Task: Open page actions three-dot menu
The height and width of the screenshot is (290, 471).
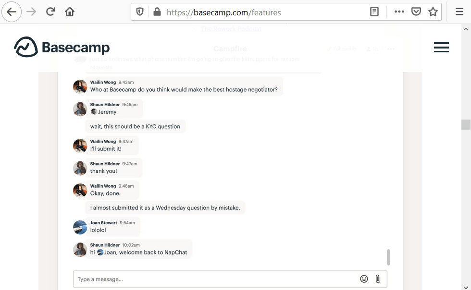Action: 399,12
